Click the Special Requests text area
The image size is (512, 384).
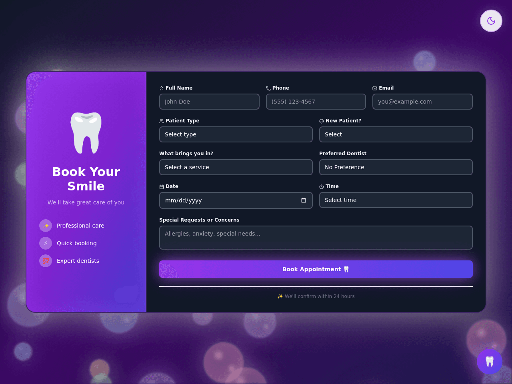pyautogui.click(x=316, y=238)
